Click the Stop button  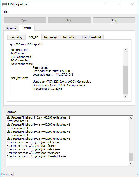(114, 20)
